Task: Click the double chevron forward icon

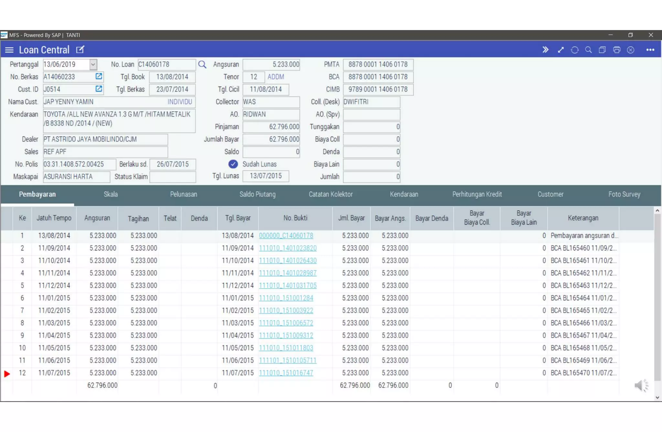Action: (x=545, y=50)
